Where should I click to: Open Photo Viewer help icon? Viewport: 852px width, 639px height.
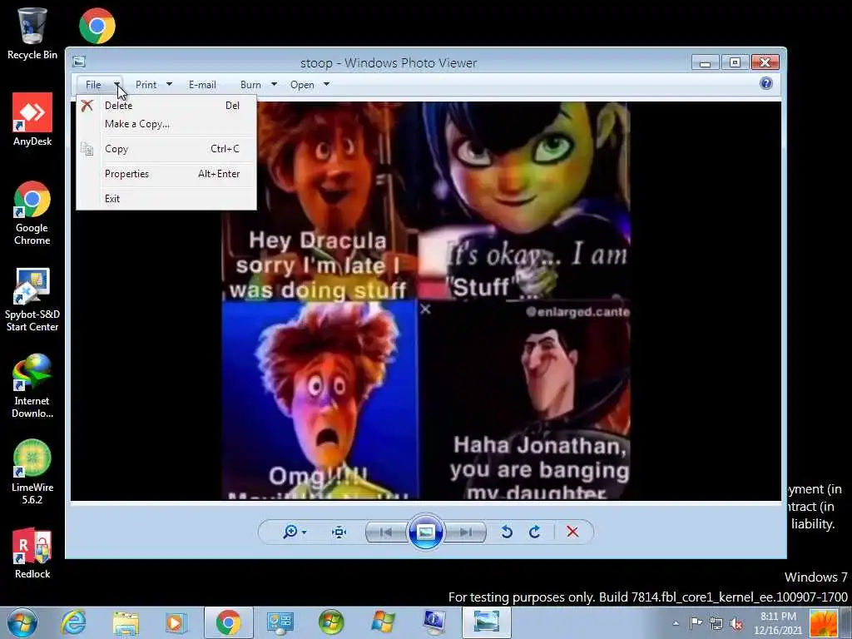[x=766, y=83]
